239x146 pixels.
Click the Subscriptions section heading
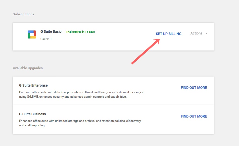[x=23, y=14]
